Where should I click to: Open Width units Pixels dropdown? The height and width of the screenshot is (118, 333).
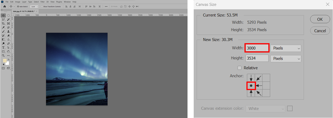tap(286, 48)
